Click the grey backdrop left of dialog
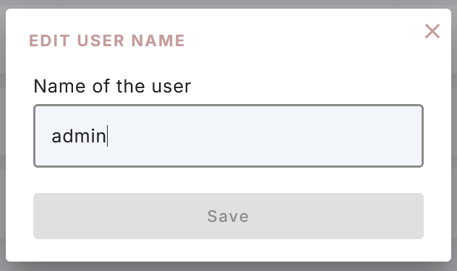Screen dimensions: 457x271 [3, 136]
